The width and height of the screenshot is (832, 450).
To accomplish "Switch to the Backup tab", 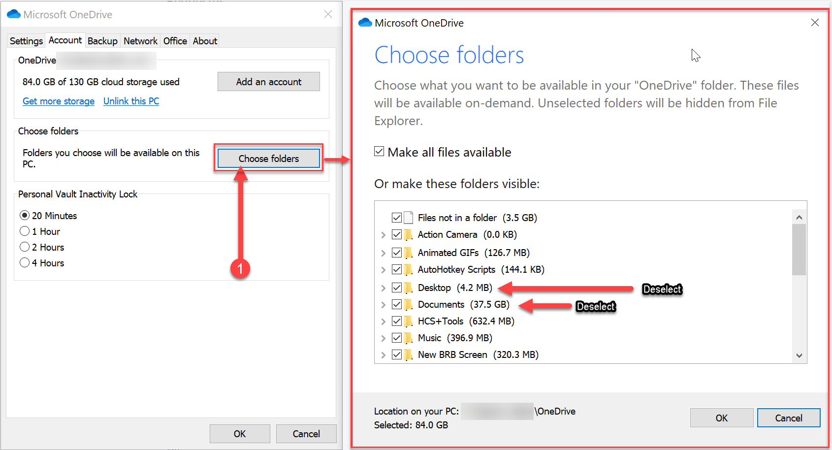I will (102, 41).
